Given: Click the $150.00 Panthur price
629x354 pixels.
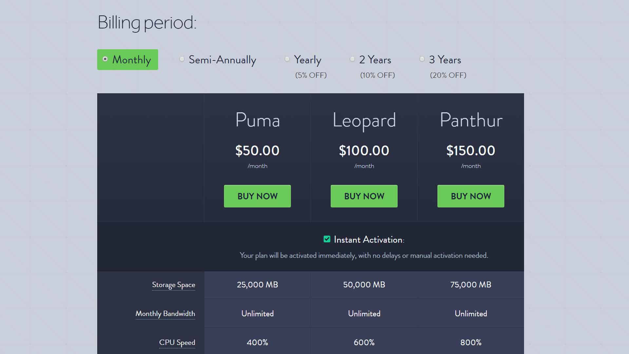Looking at the screenshot, I should tap(471, 150).
